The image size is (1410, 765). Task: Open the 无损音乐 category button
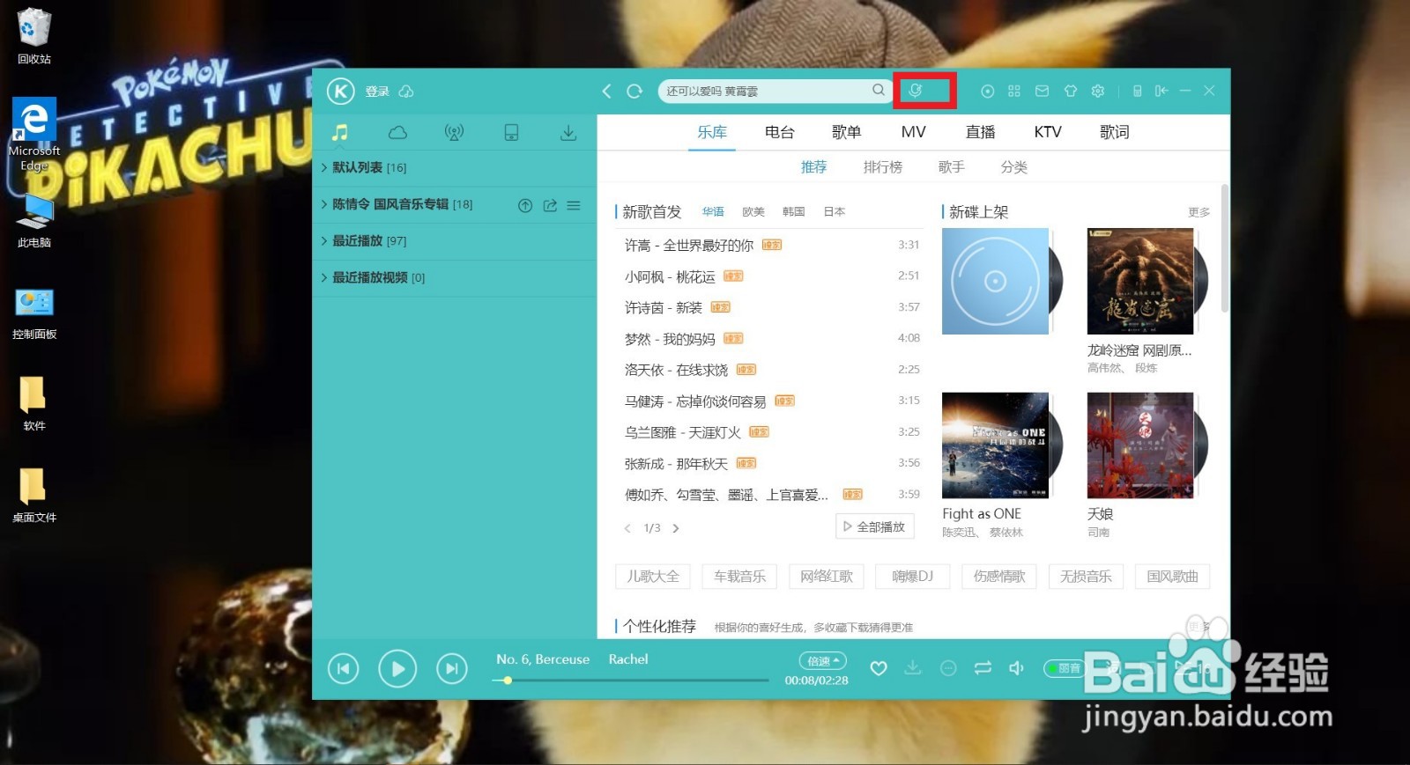click(x=1086, y=577)
